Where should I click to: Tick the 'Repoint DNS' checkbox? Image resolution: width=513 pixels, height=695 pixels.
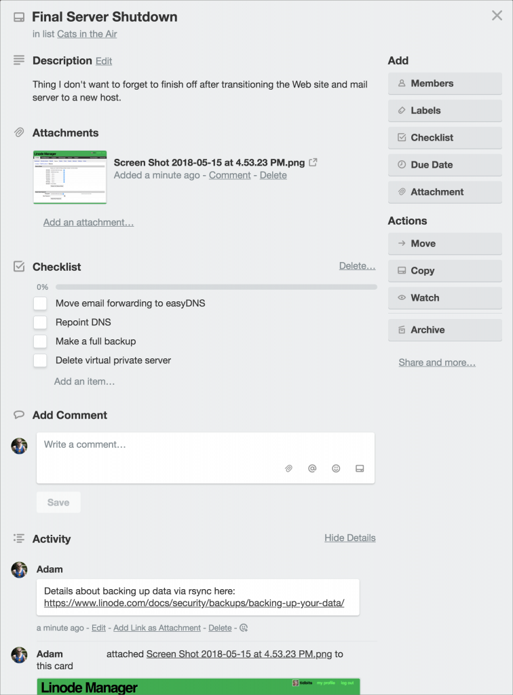point(40,322)
